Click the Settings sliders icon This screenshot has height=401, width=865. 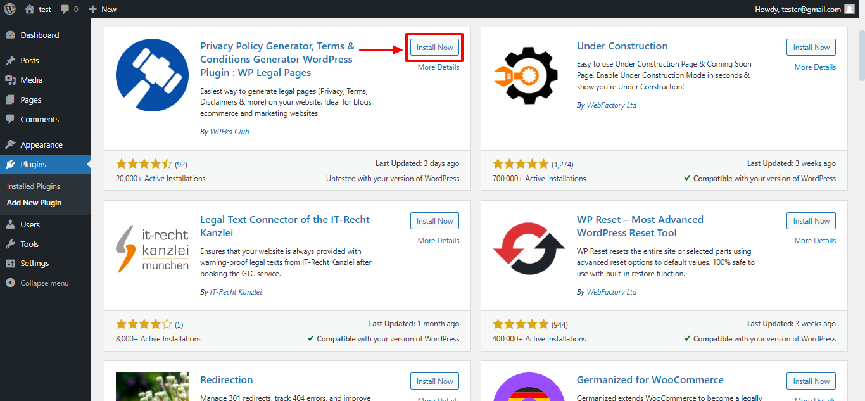point(10,263)
